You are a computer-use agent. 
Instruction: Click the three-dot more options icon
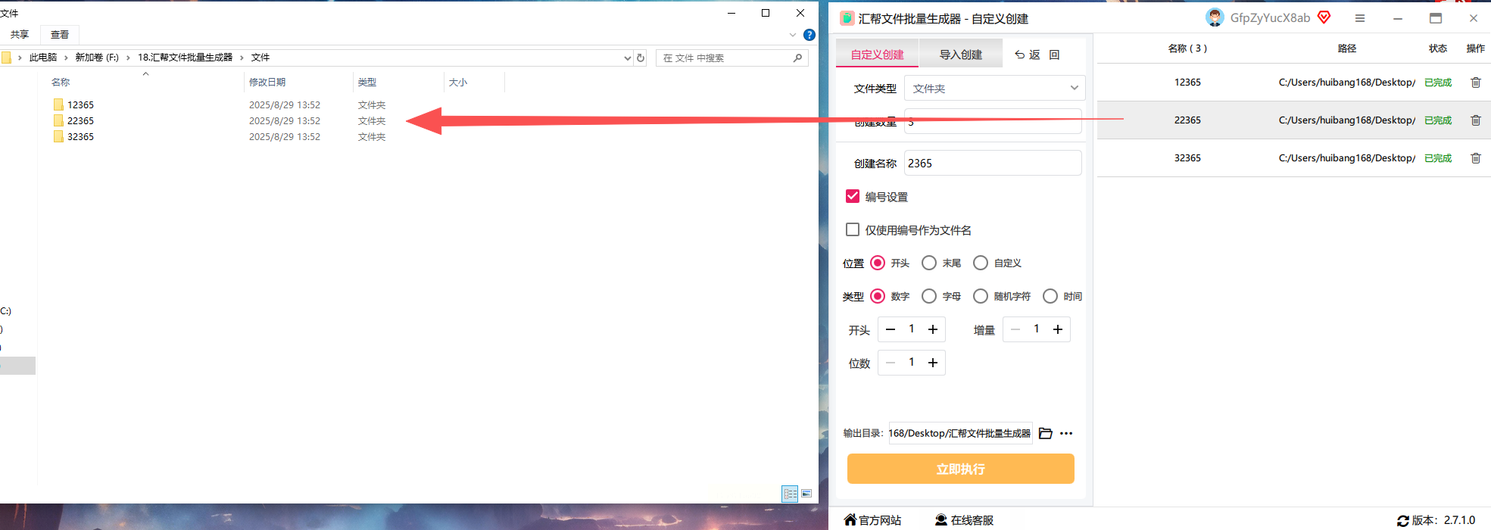coord(1066,433)
